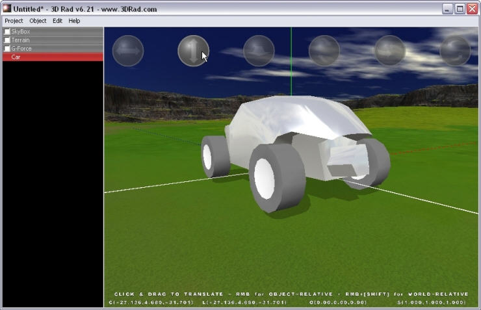
Task: Tick the G-Force checkbox
Action: click(7, 48)
